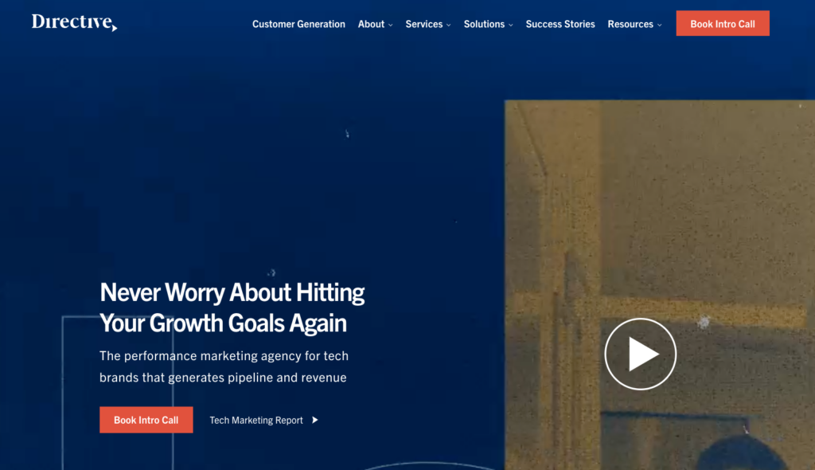Click the Directive logo
This screenshot has width=815, height=470.
click(74, 22)
